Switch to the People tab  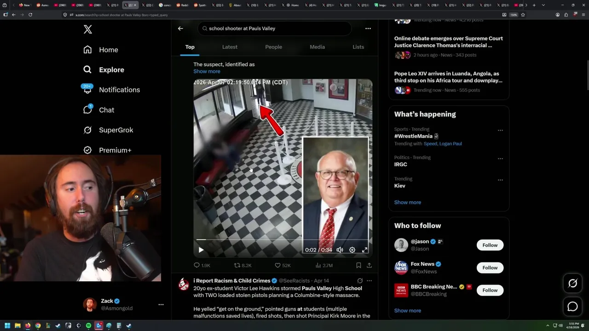(273, 47)
